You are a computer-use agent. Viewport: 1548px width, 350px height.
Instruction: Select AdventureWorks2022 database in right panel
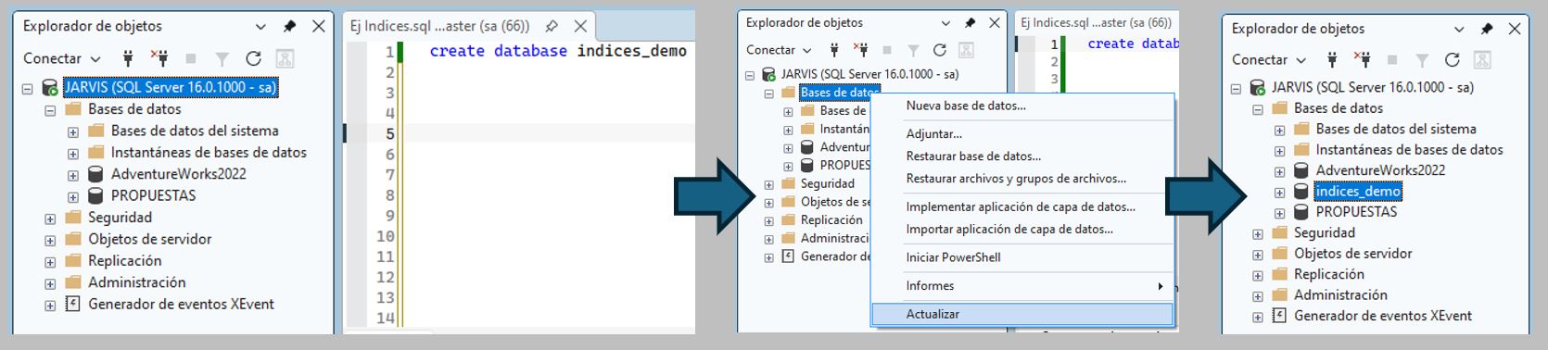(x=1380, y=170)
